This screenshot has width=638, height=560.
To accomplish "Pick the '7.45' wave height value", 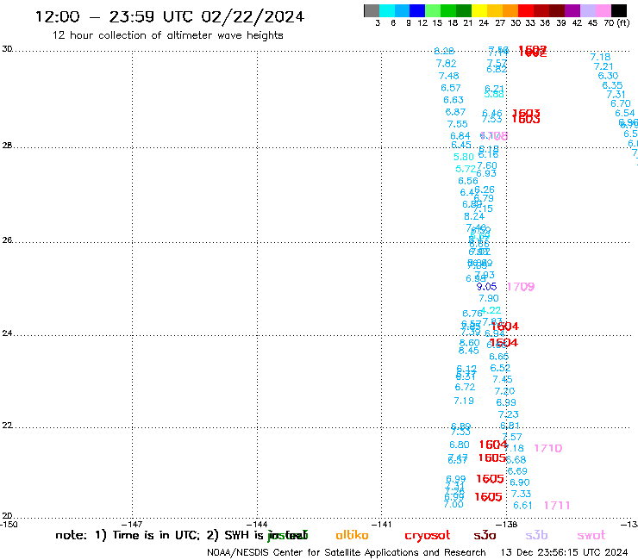I will pos(503,379).
